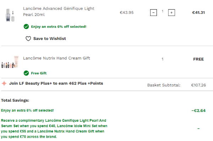Viewport: 213px width, 141px height.
Task: Open the Lancôme Advanced Génifique Light Pearl title
Action: [x=59, y=12]
